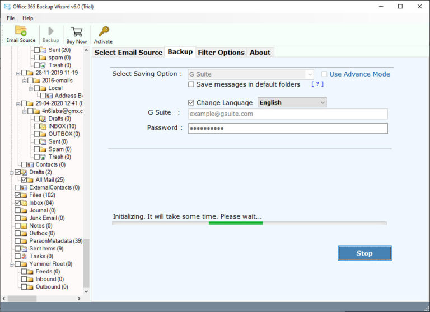Click the Use Advance Mode link text

pyautogui.click(x=359, y=74)
